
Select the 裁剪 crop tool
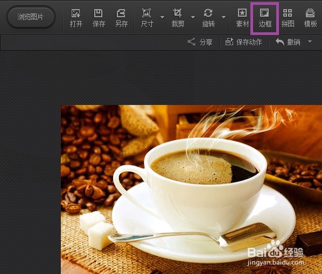pyautogui.click(x=178, y=18)
